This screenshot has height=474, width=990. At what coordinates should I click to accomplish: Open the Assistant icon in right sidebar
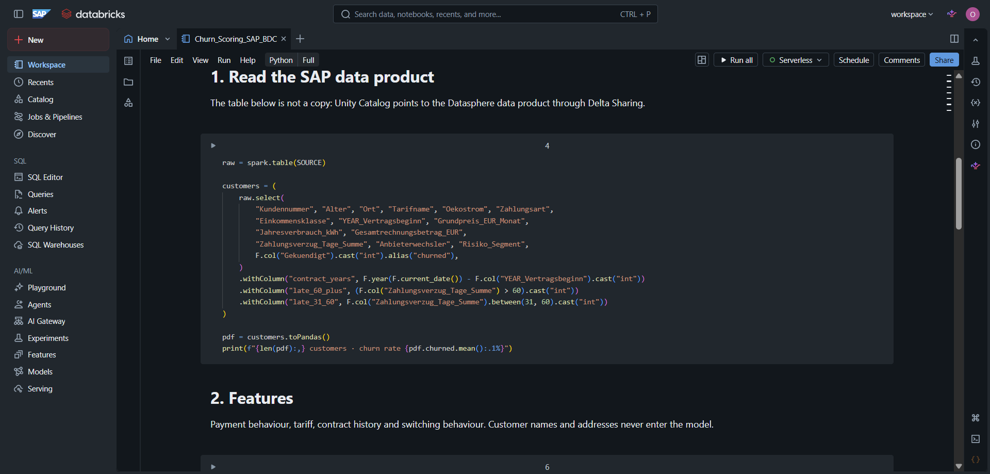coord(976,166)
